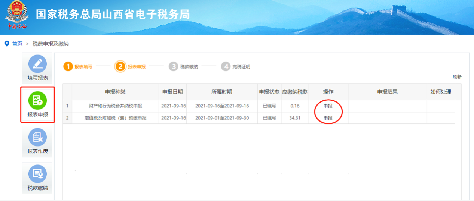Click the 申报种类 column header
The height and width of the screenshot is (201, 474).
tap(115, 92)
